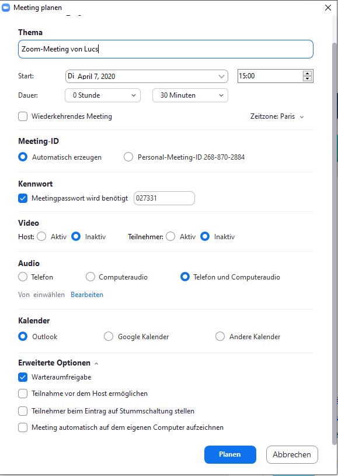Click the password field showing 027331
Viewport: 338px width, 476px height.
point(164,198)
